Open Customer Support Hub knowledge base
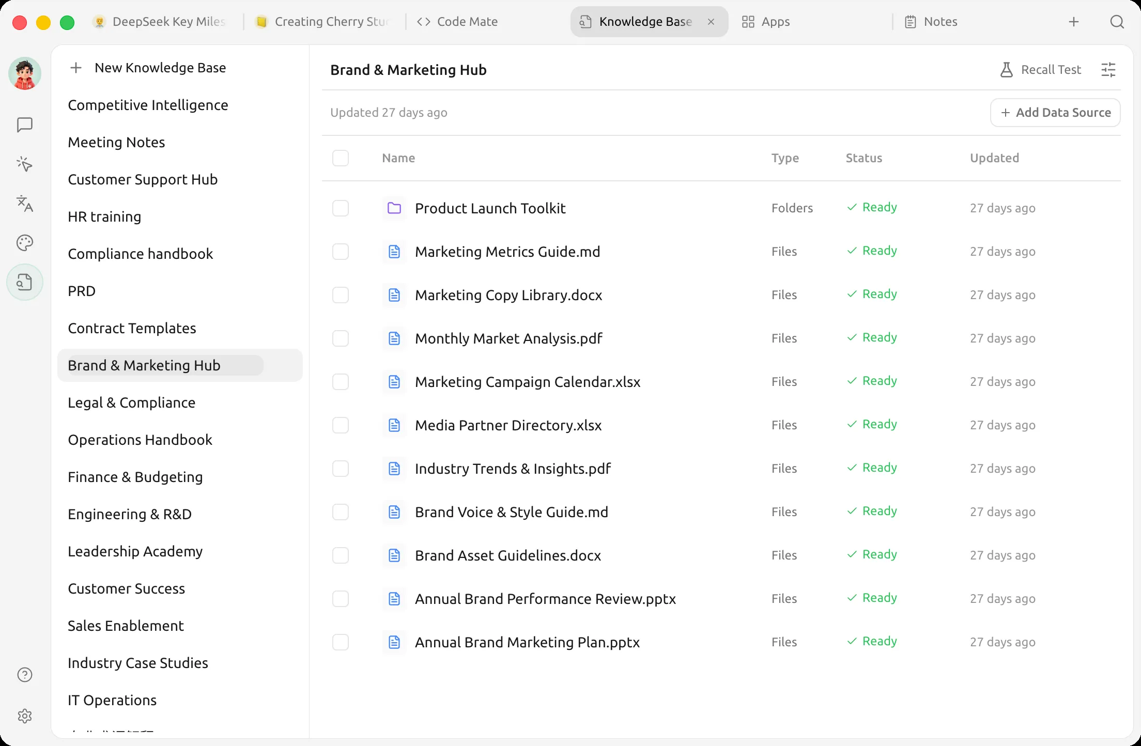 [x=180, y=179]
